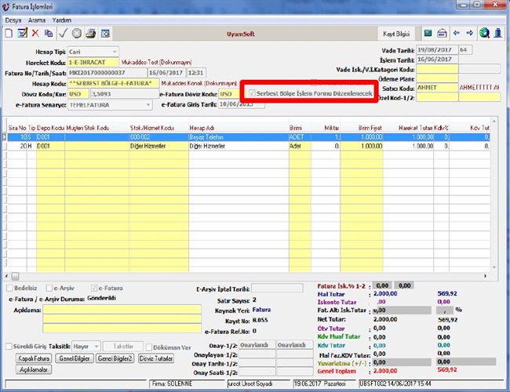Screen dimensions: 510x392
Task: Click the grey circle cancel icon
Action: pos(77,33)
